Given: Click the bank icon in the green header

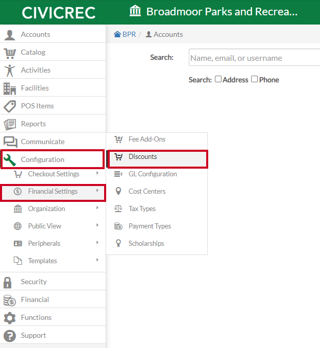Looking at the screenshot, I should [x=135, y=11].
